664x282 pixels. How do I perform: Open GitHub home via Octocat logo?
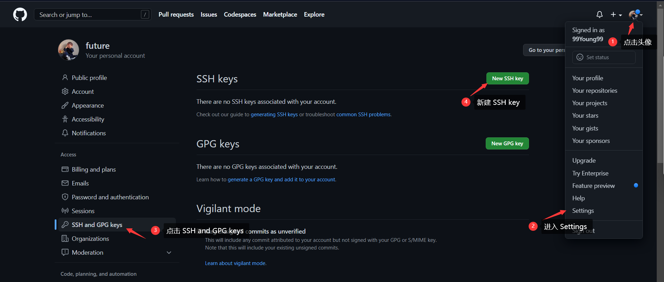click(20, 15)
